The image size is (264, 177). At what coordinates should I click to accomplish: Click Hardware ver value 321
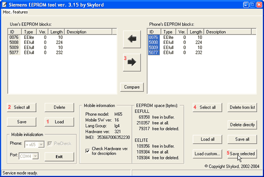(x=117, y=132)
